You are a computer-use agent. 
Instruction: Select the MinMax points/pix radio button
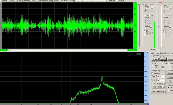pos(153,68)
